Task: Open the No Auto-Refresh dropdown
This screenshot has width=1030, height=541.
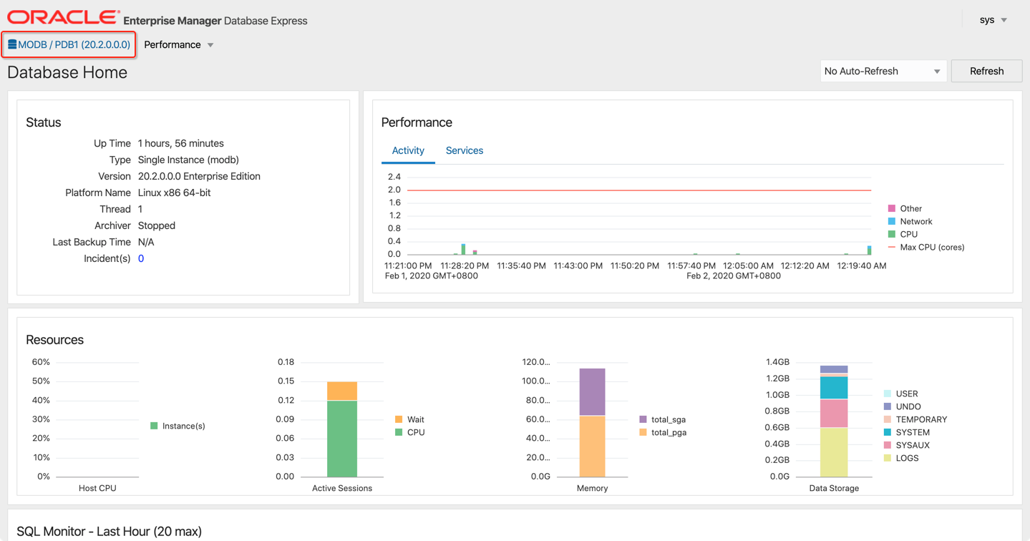Action: (883, 71)
